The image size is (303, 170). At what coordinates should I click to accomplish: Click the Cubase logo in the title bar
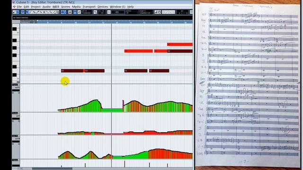pyautogui.click(x=14, y=2)
